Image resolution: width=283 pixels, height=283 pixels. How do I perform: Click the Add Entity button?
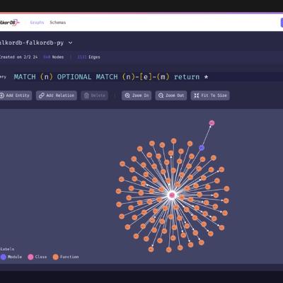(16, 96)
